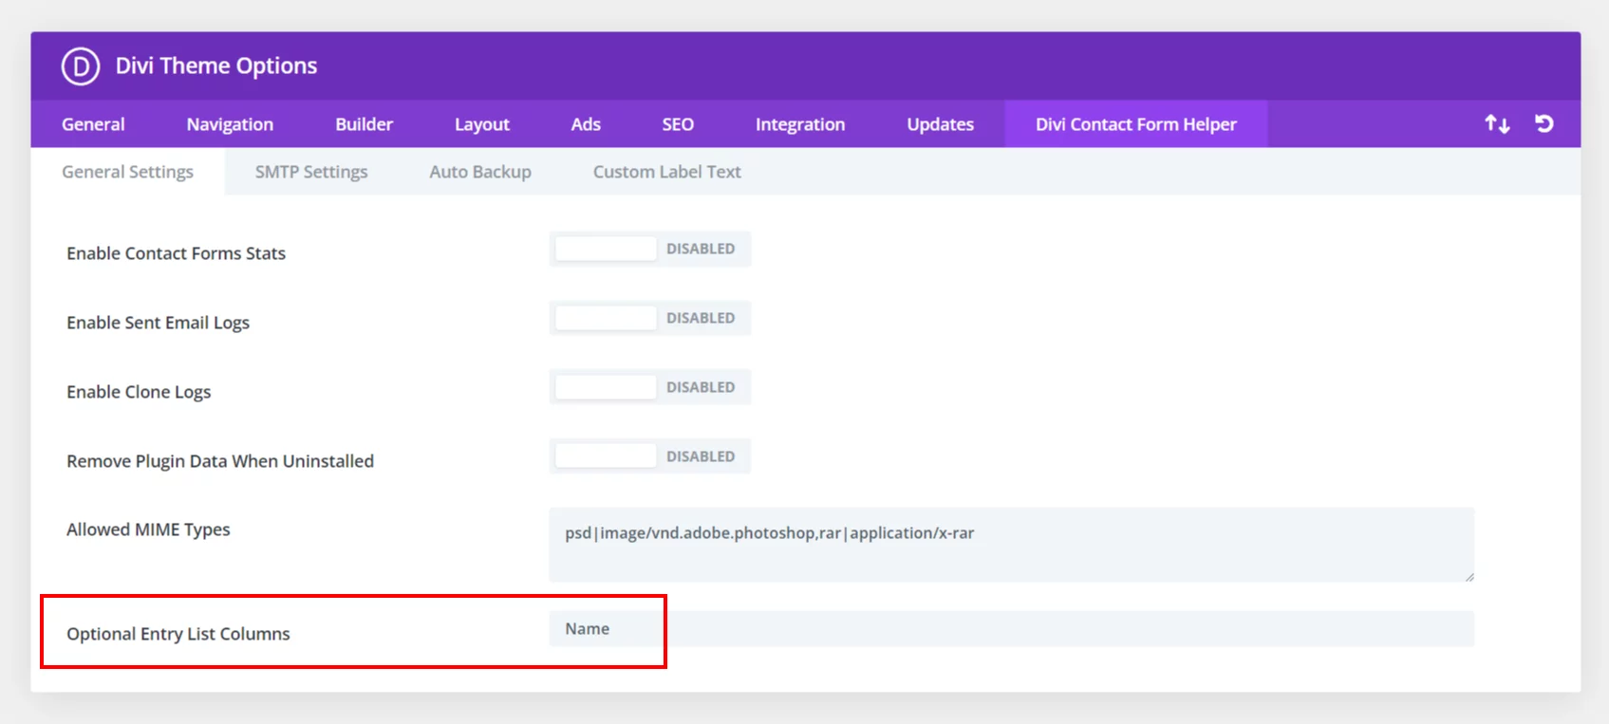Click the Divi Theme Options title
The image size is (1609, 724).
pyautogui.click(x=216, y=65)
